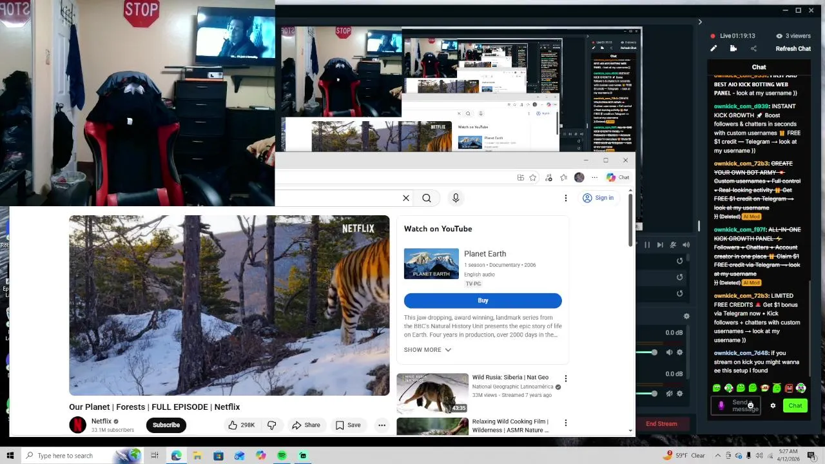Image resolution: width=825 pixels, height=464 pixels.
Task: Like the video with thumbs up 298K
Action: click(241, 425)
